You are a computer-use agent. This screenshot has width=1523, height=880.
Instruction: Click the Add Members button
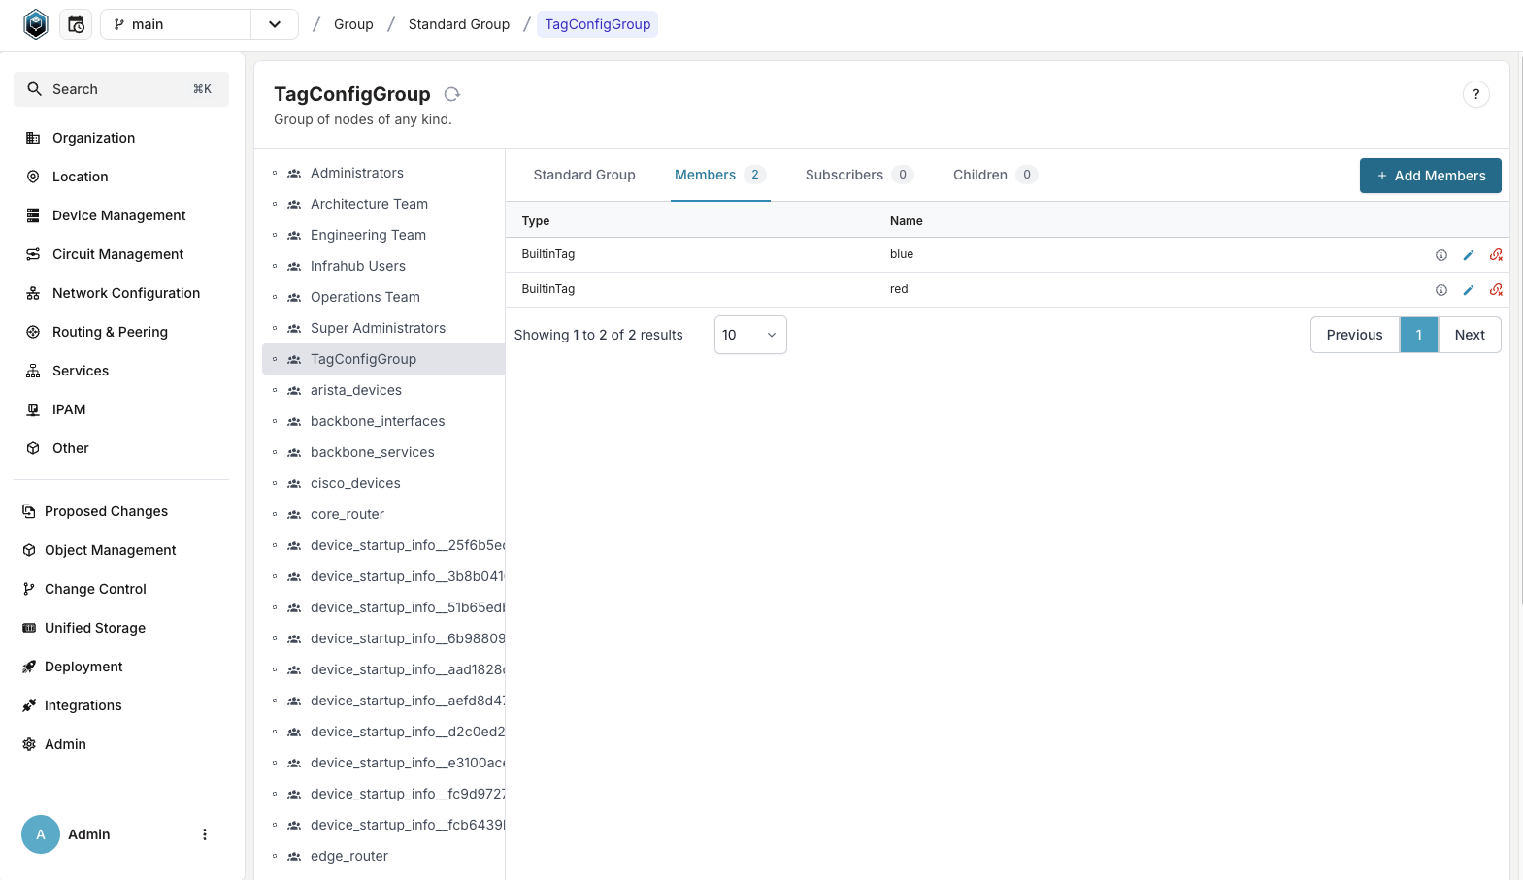click(x=1430, y=176)
